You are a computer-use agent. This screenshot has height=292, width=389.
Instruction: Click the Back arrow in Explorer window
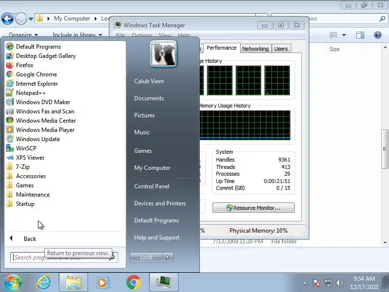(x=7, y=18)
